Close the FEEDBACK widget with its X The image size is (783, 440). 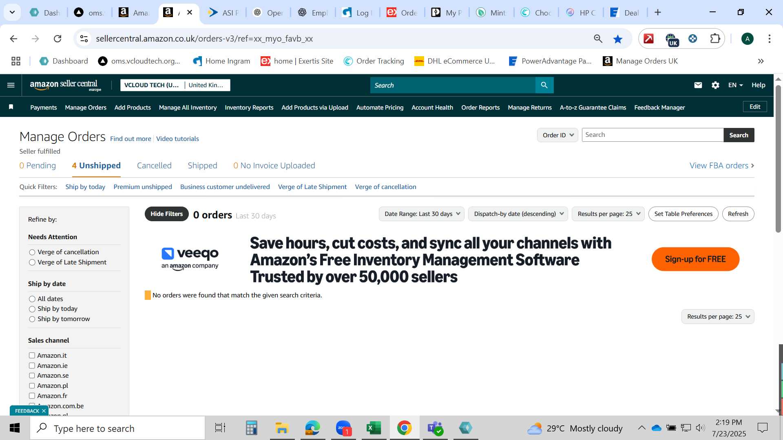coord(44,411)
